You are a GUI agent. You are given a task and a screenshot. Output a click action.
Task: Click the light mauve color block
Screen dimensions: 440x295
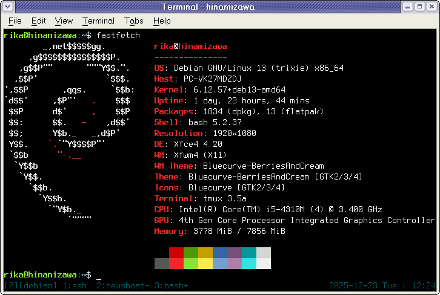235,264
